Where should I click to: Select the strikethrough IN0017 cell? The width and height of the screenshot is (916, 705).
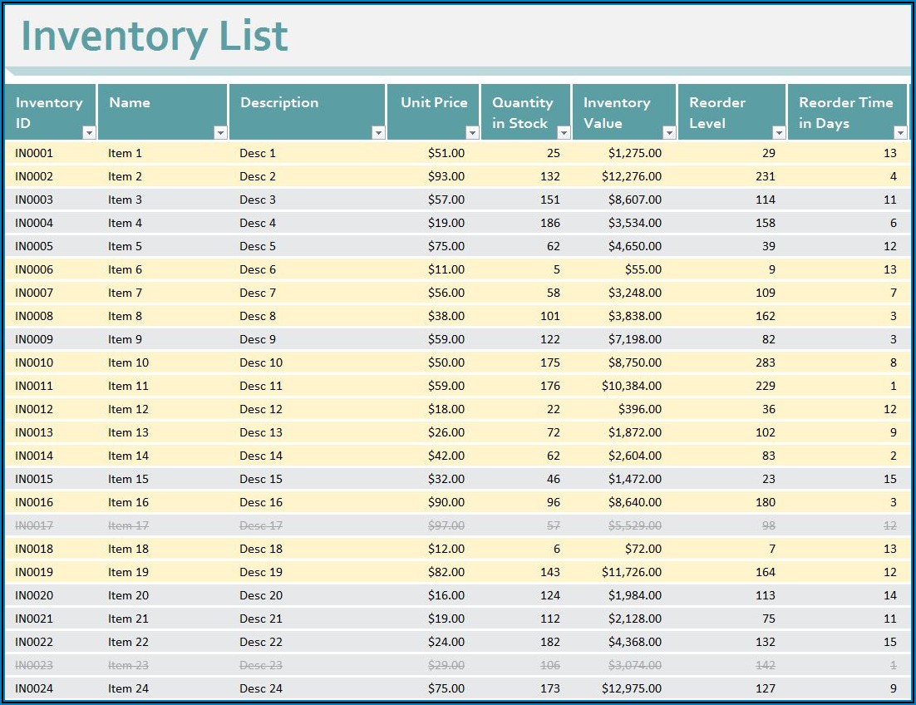34,525
